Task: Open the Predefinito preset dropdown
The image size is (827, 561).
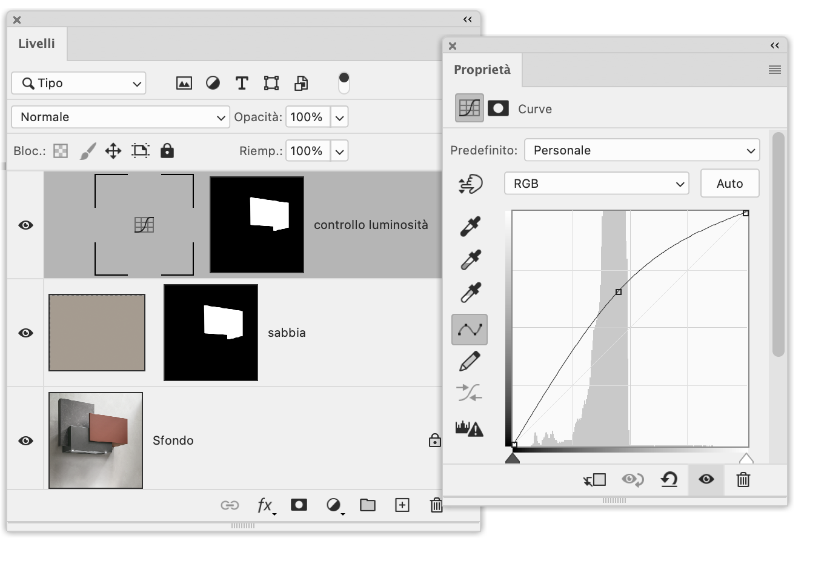Action: tap(642, 150)
